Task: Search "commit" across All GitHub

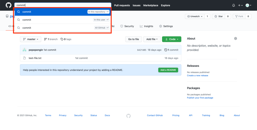Action: 63,28
